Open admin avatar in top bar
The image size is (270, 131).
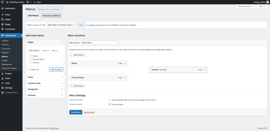pos(268,2)
